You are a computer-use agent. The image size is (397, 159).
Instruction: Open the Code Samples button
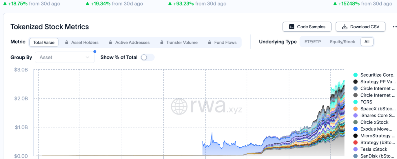coord(307,27)
